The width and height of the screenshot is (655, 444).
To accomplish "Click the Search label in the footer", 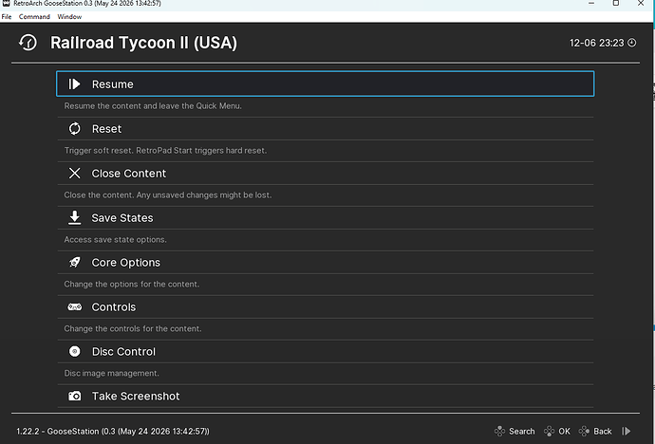I will click(x=522, y=431).
